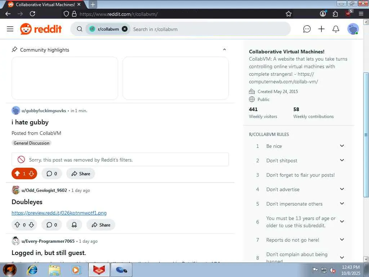Image resolution: width=369 pixels, height=277 pixels.
Task: Remove r/collabvm search scope filter
Action: click(125, 29)
